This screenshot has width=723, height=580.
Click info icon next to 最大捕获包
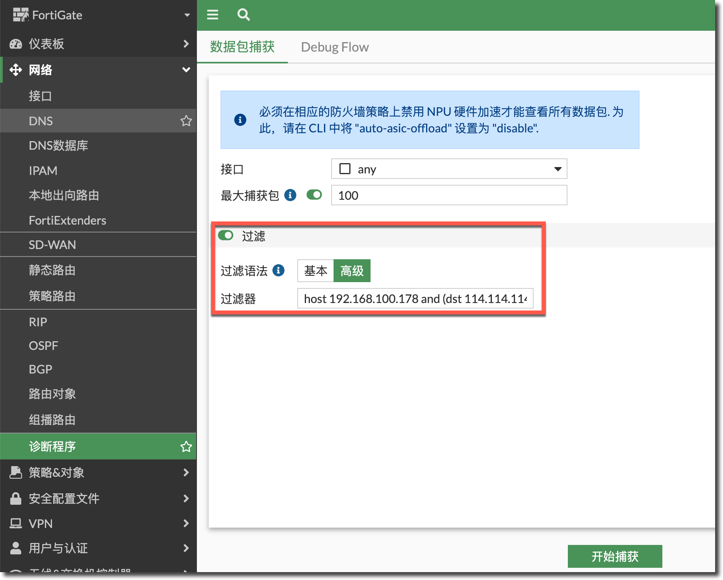[290, 195]
